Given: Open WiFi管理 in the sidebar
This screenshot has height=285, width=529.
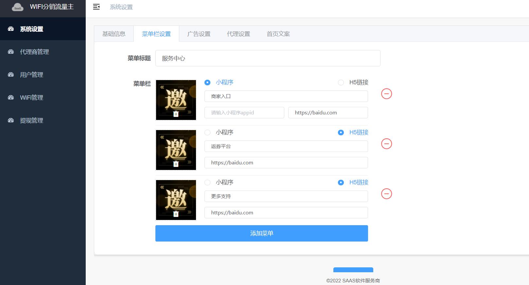Looking at the screenshot, I should (31, 98).
